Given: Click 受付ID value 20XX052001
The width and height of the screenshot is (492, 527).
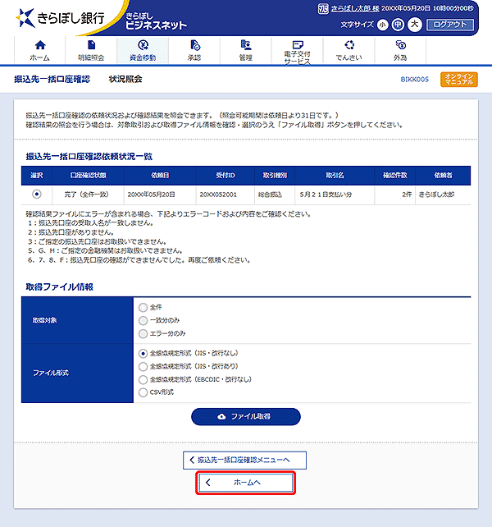Looking at the screenshot, I should [x=218, y=195].
